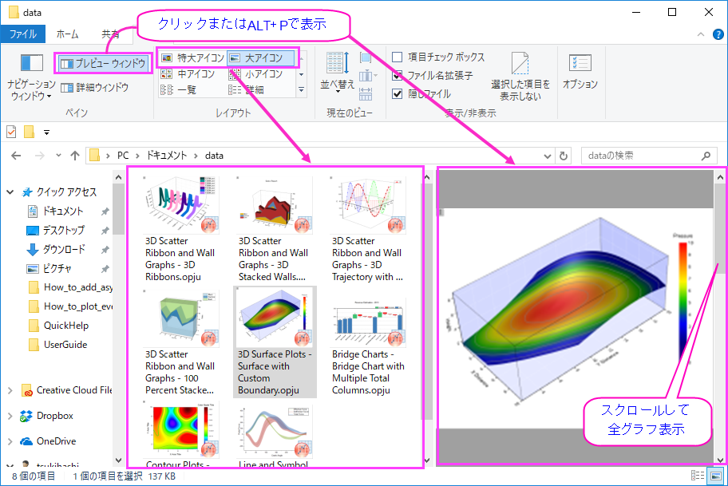Screen dimensions: 728x486
Task: Expand the Dropbox tree node
Action: pyautogui.click(x=10, y=416)
